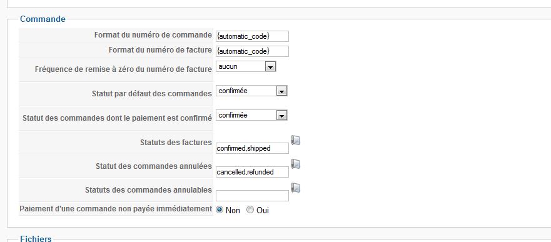Click the Commande section heading
The image size is (551, 242).
43,19
